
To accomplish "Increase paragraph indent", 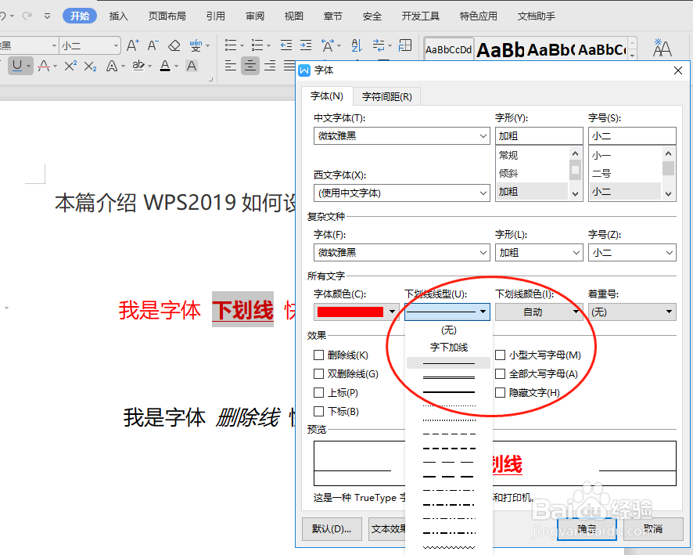I will (306, 45).
